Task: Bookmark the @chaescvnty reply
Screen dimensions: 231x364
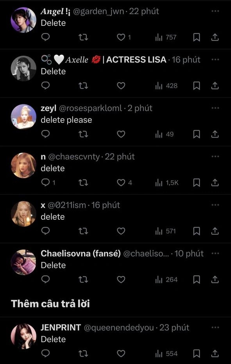Action: pyautogui.click(x=197, y=183)
